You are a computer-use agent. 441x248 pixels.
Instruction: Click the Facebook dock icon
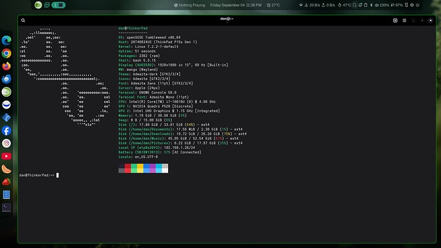(6, 130)
